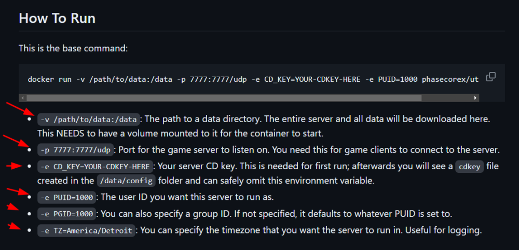Click the docker run command text

coord(253,79)
